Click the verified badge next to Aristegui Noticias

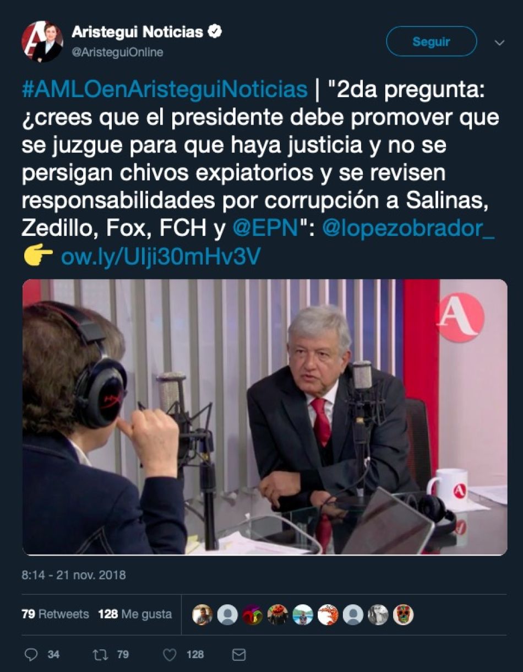[x=215, y=33]
